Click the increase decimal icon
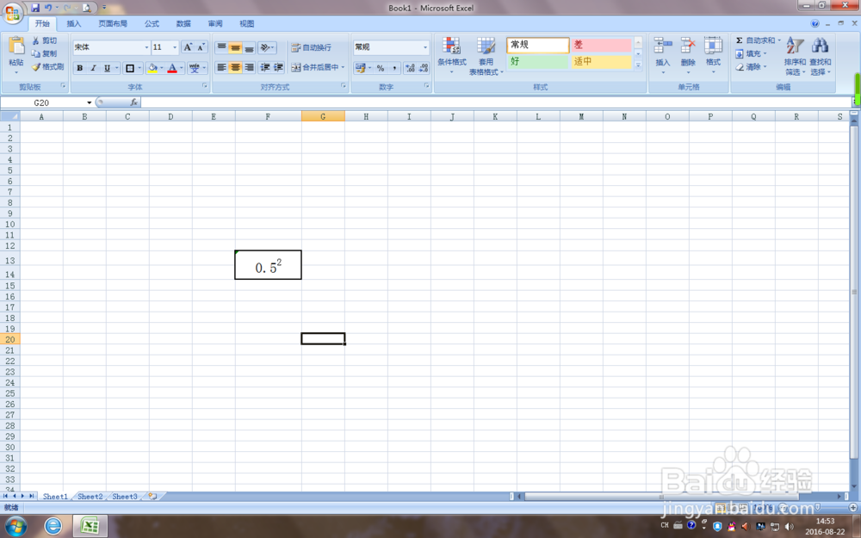 point(410,67)
